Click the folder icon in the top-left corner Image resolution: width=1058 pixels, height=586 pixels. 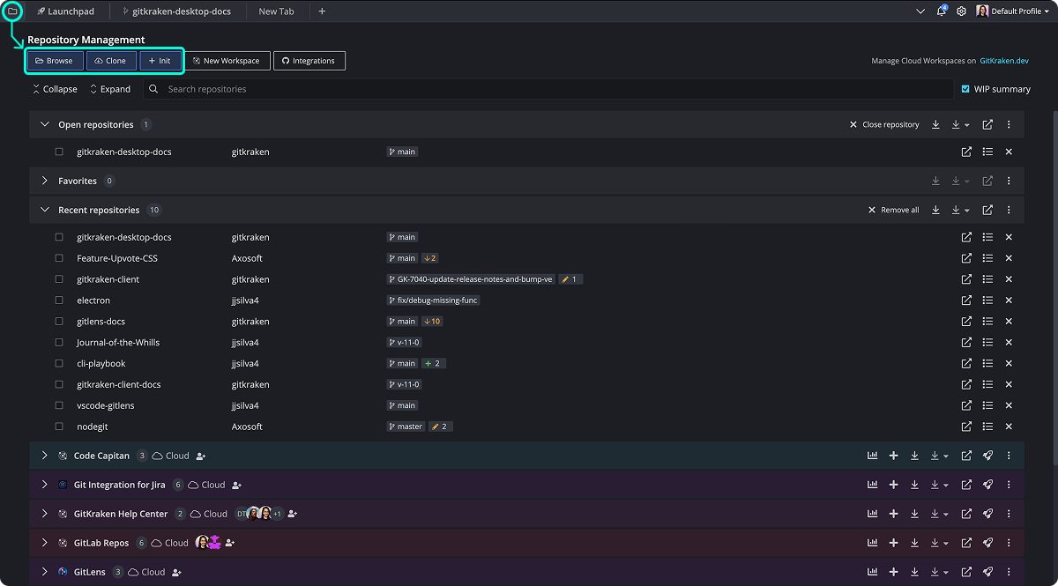[12, 11]
